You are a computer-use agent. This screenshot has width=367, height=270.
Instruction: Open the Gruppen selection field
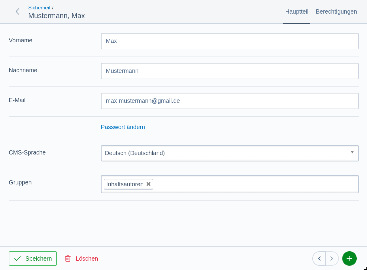click(230, 184)
